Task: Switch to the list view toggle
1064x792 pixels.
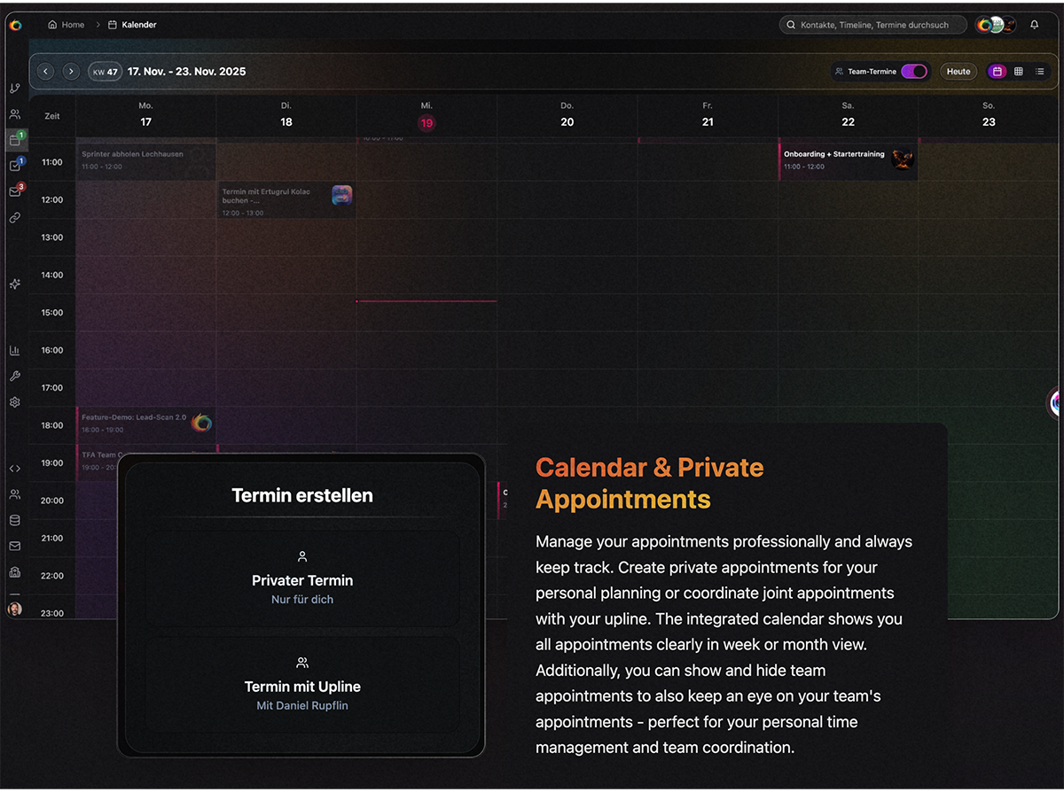Action: tap(1040, 71)
